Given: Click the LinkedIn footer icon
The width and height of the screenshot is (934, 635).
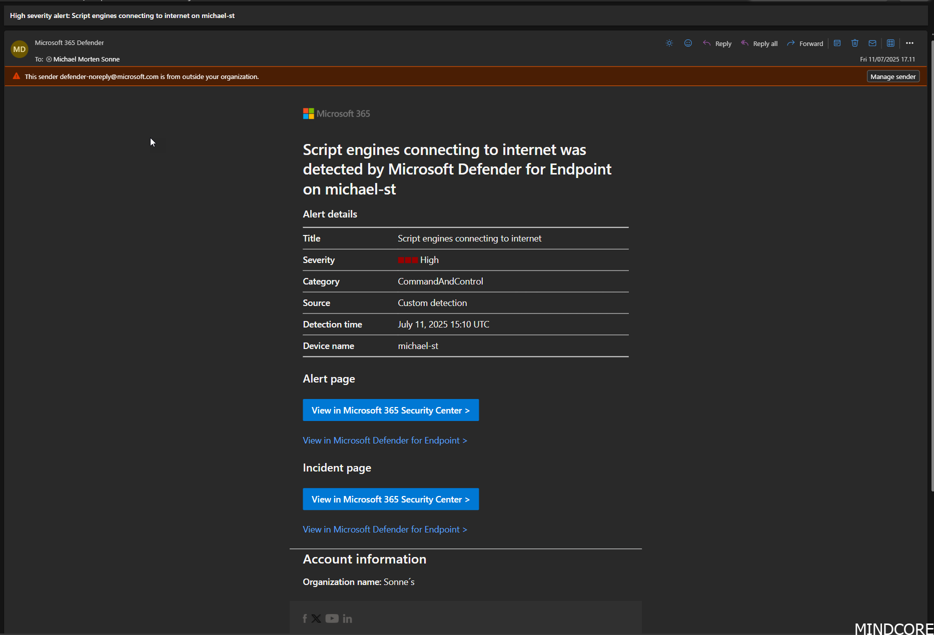Looking at the screenshot, I should point(347,619).
